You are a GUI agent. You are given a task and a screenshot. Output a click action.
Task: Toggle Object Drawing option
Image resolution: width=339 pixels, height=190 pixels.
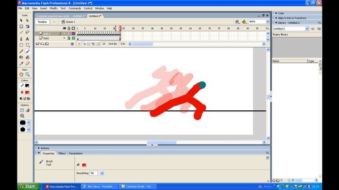pyautogui.click(x=22, y=110)
